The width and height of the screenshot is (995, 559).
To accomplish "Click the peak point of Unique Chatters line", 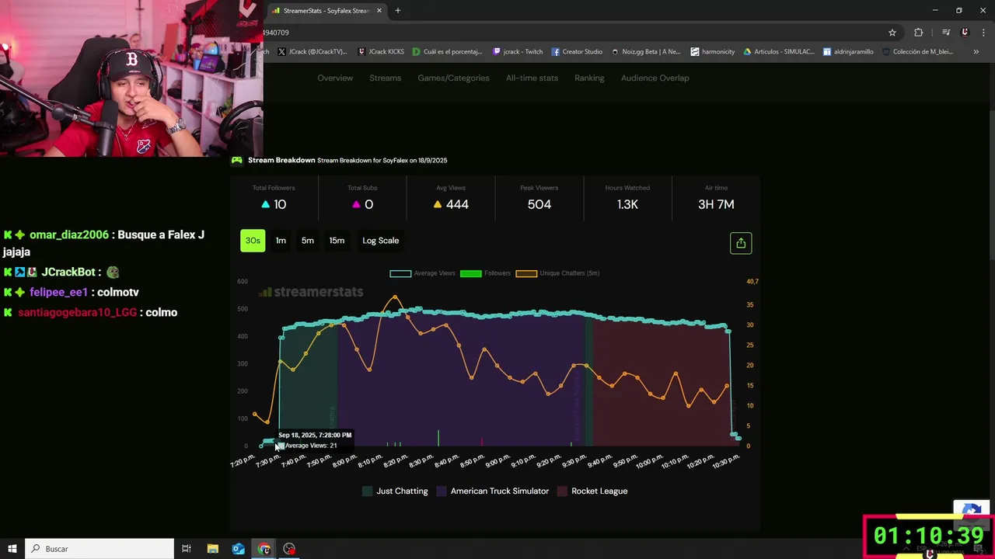I will point(396,297).
